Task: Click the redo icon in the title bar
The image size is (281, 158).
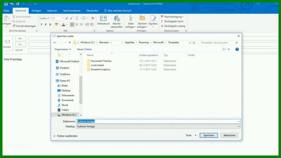Action: (18, 4)
